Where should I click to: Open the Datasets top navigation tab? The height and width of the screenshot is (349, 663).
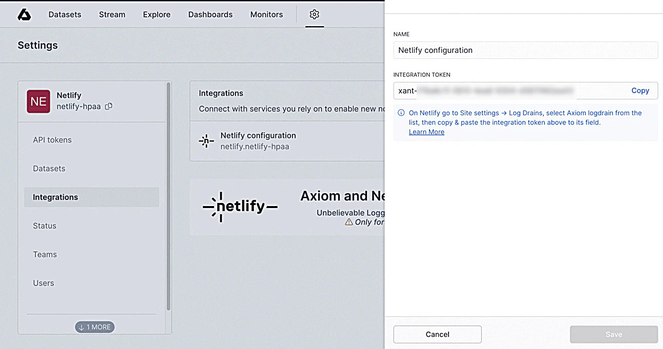pyautogui.click(x=65, y=14)
